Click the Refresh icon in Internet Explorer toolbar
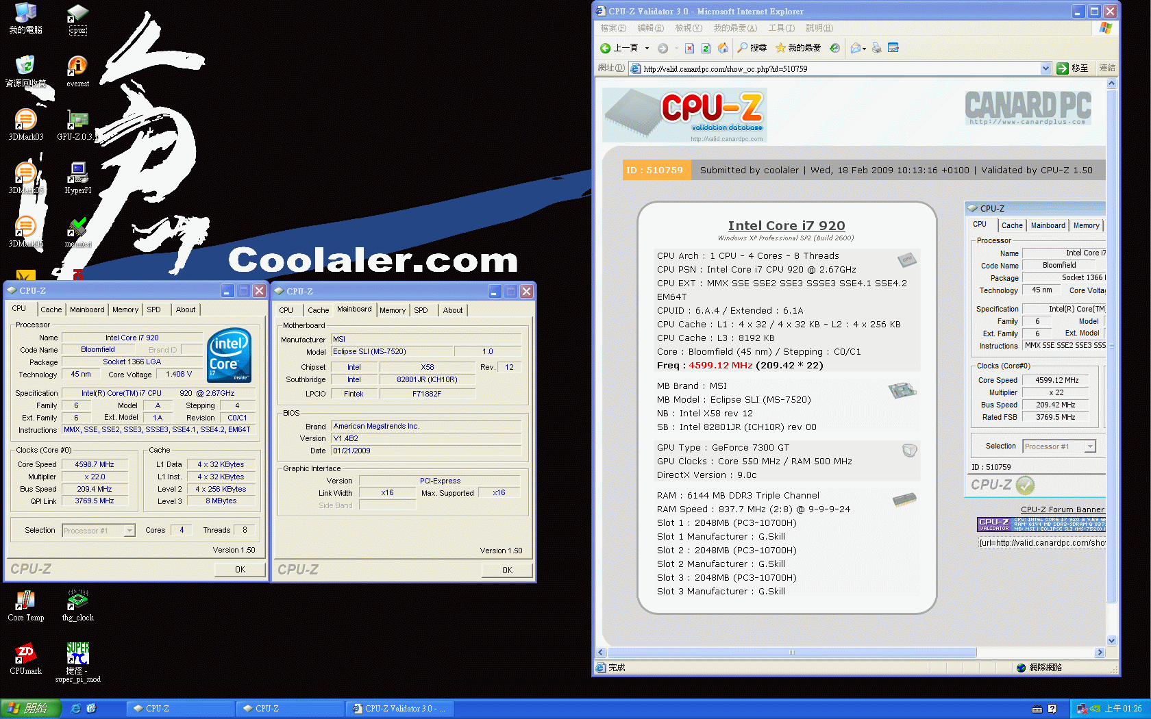Image resolution: width=1151 pixels, height=719 pixels. (706, 48)
